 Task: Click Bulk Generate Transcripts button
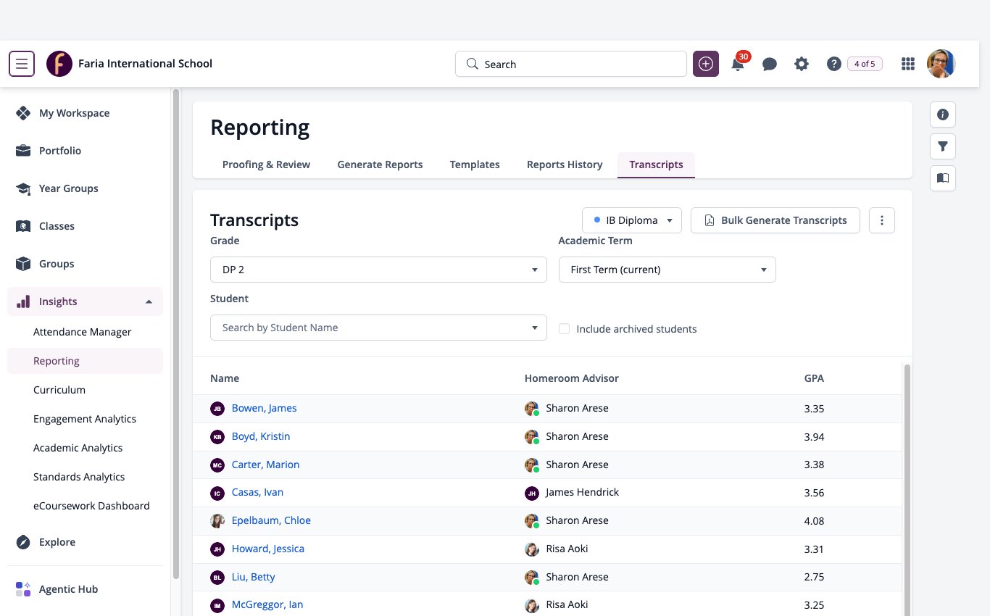click(x=775, y=220)
